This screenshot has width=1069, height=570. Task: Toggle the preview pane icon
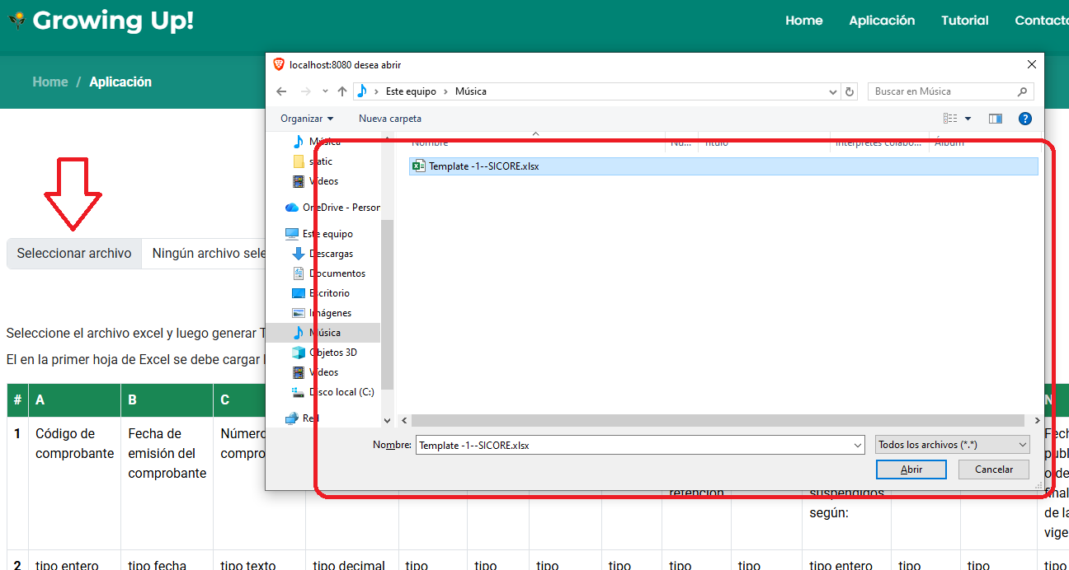pyautogui.click(x=996, y=119)
